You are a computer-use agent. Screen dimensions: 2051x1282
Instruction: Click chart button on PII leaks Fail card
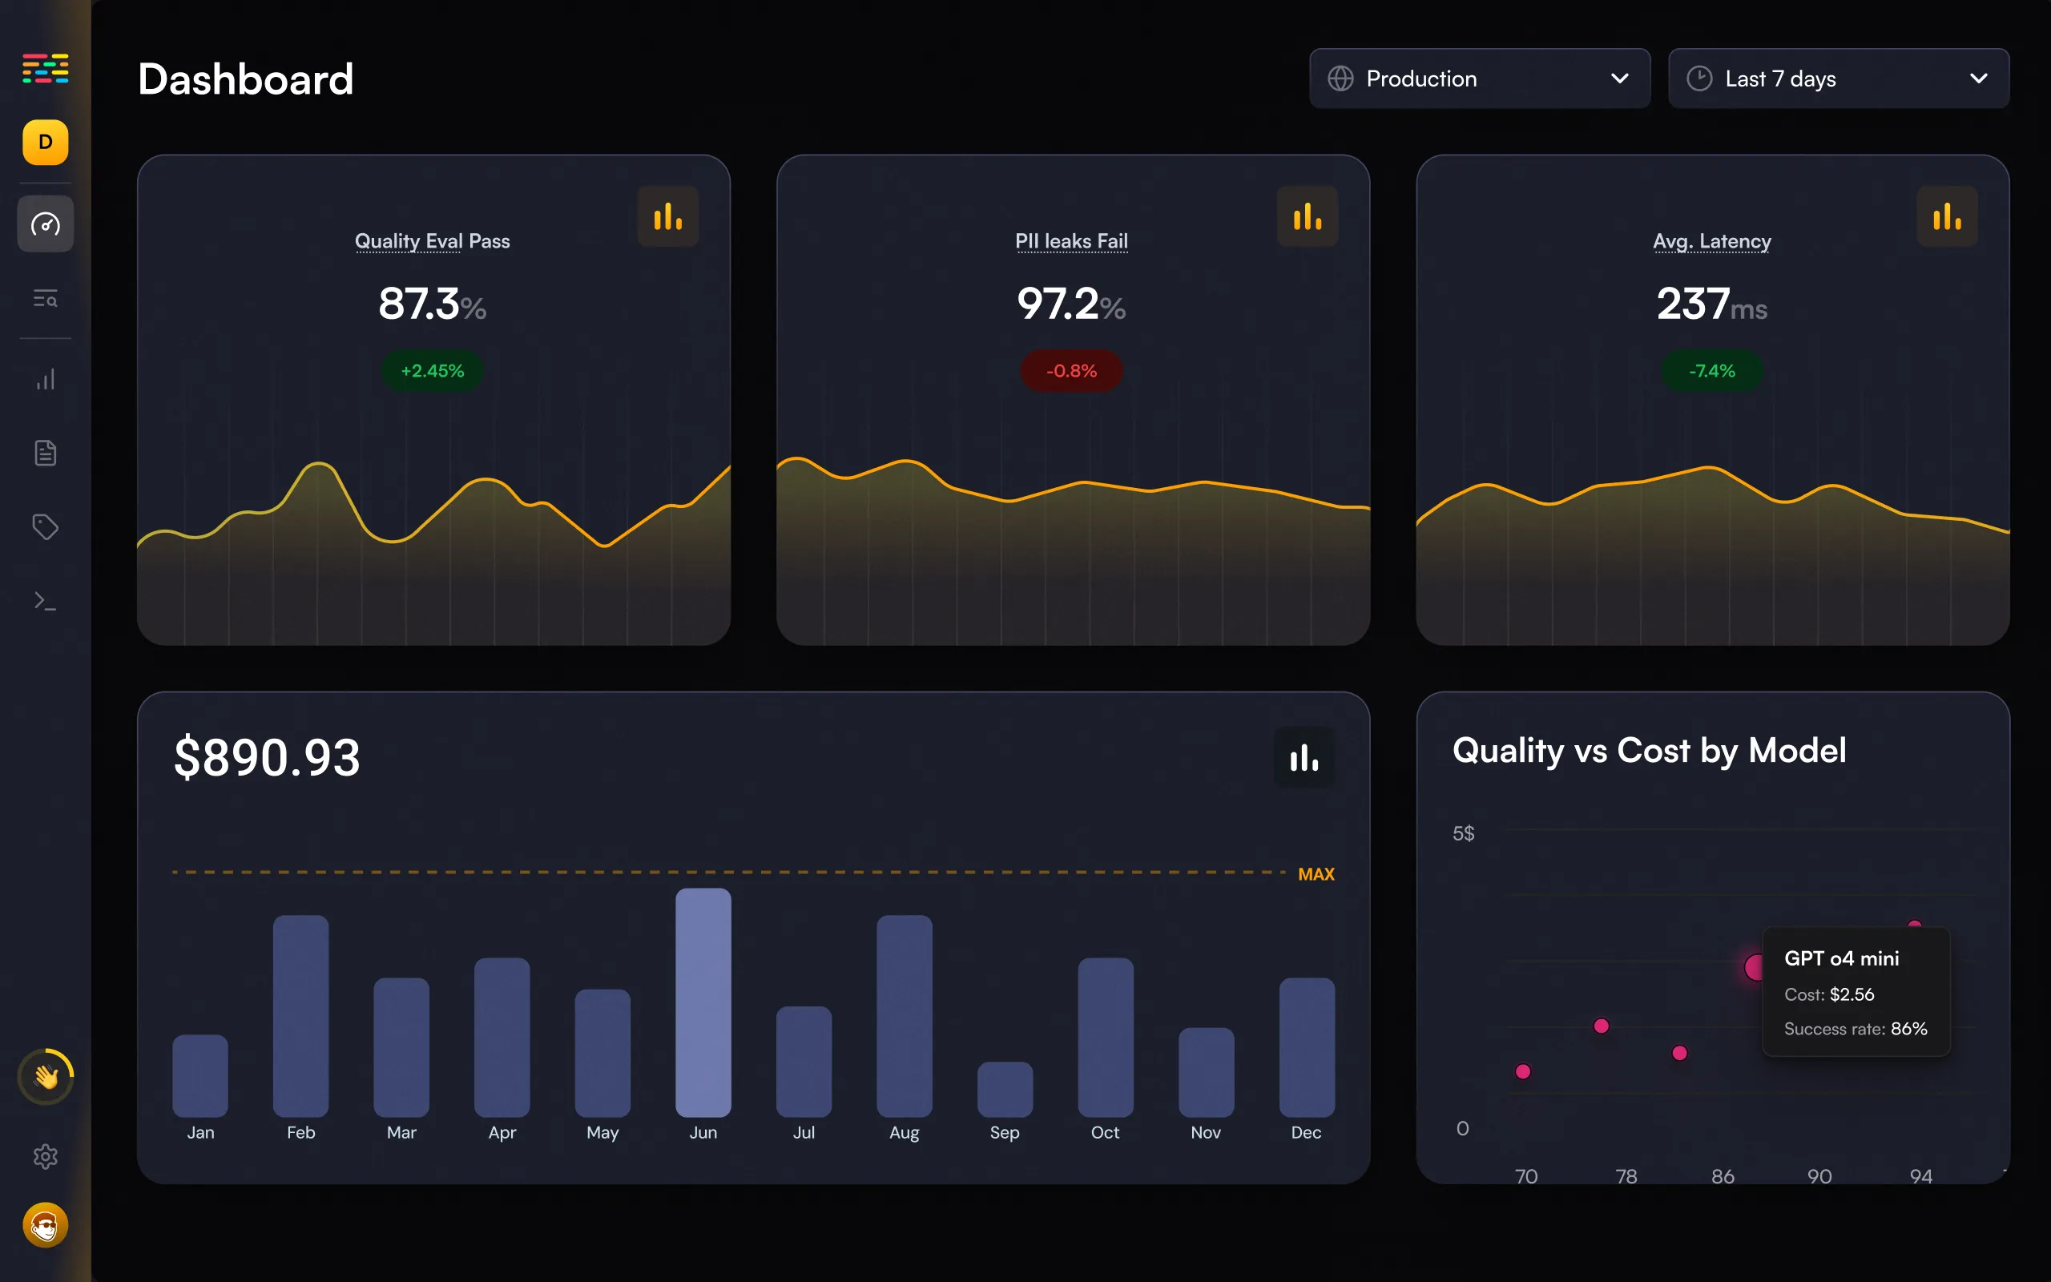point(1308,217)
